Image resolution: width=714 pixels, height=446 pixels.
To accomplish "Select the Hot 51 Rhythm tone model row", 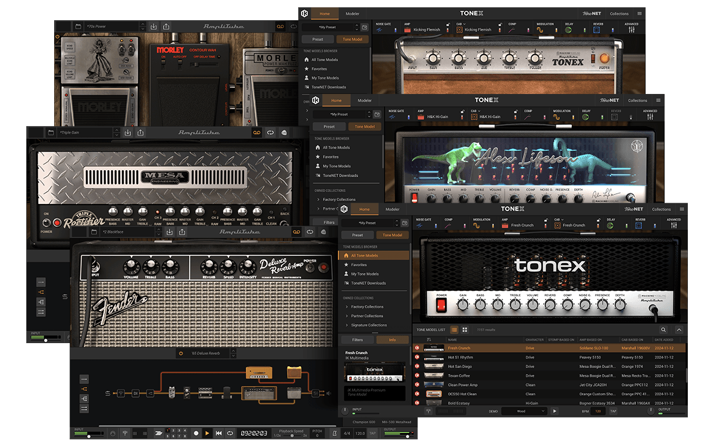I will [459, 357].
